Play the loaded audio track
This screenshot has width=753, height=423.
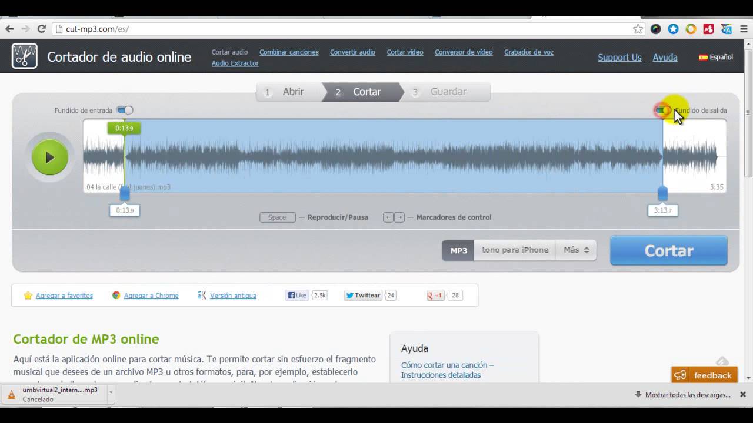(50, 157)
